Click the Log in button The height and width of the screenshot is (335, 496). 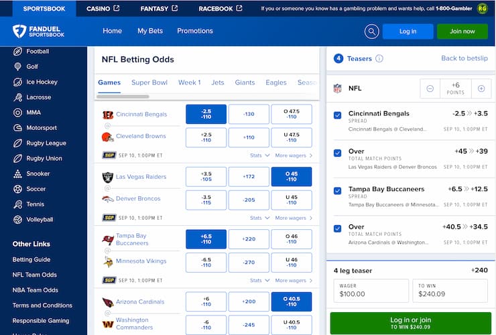(x=408, y=31)
